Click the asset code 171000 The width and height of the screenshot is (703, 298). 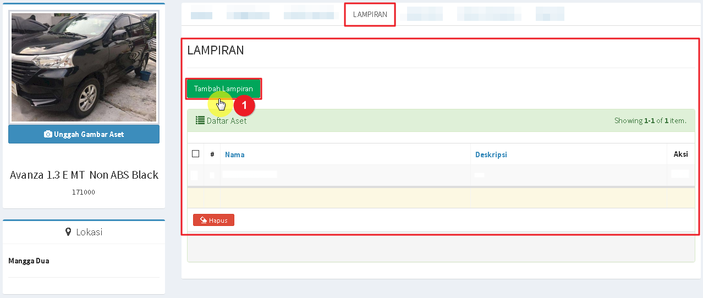pos(84,192)
